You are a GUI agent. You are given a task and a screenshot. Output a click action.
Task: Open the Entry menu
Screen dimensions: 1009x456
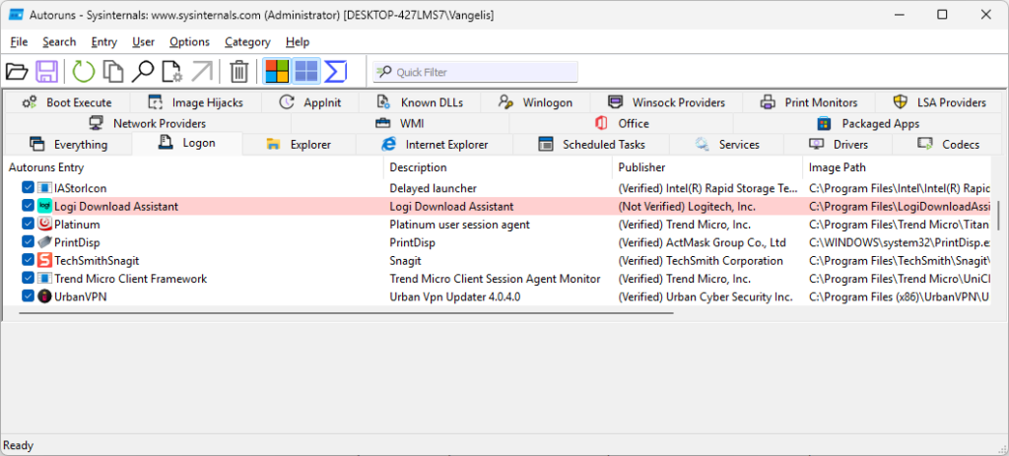pyautogui.click(x=104, y=41)
